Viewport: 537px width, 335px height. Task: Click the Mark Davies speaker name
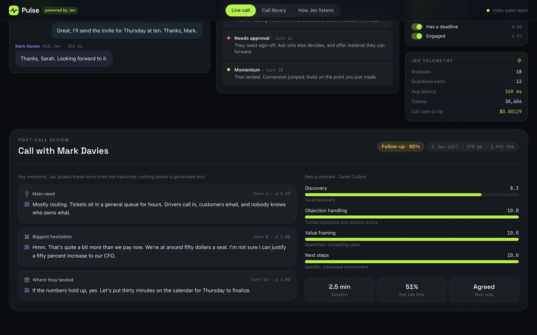click(27, 46)
